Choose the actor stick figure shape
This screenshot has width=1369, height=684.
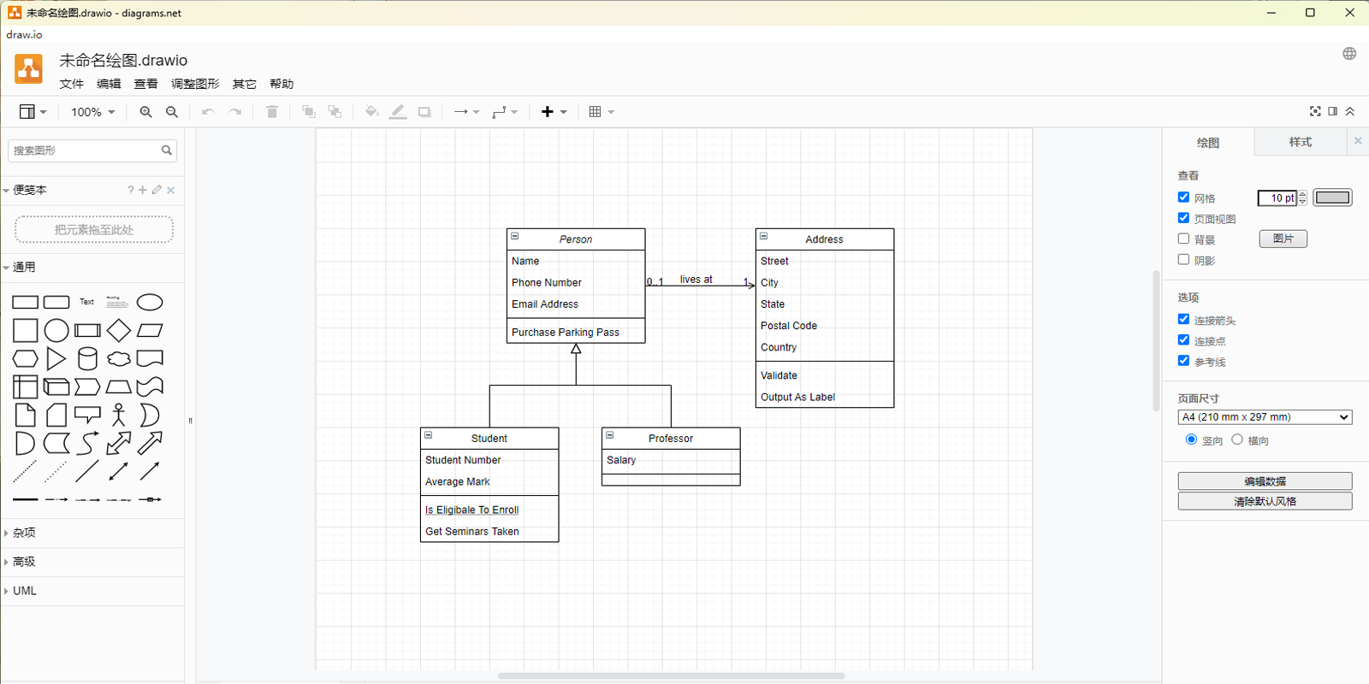click(x=119, y=415)
